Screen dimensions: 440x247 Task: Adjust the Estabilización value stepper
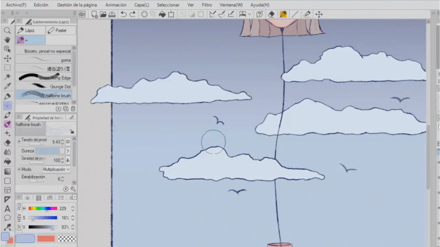tap(63, 178)
